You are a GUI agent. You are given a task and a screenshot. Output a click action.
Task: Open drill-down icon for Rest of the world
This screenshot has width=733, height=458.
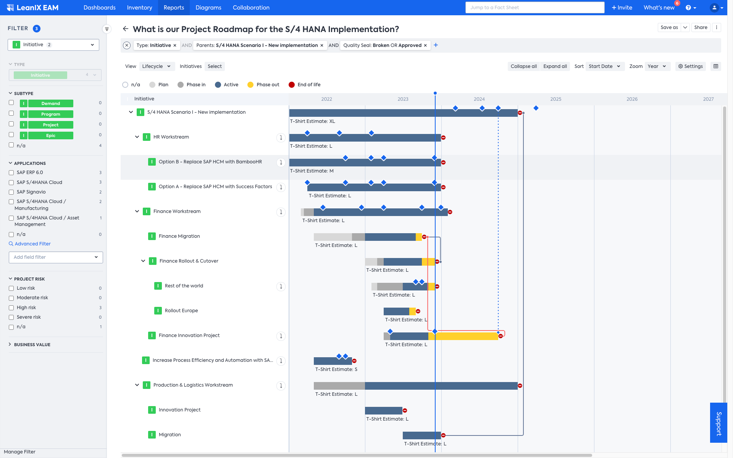[281, 286]
